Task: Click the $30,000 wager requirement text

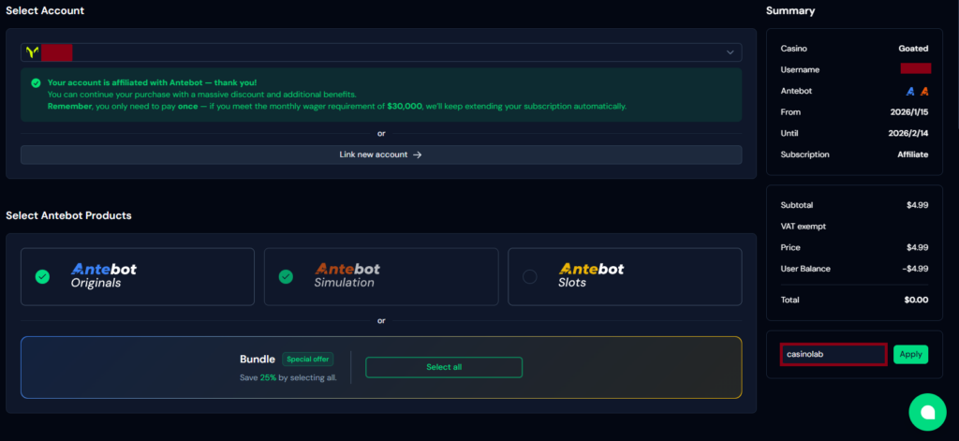Action: pyautogui.click(x=404, y=106)
